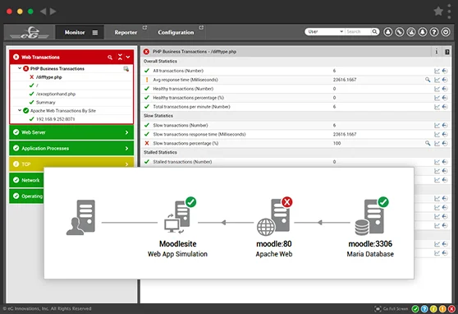The image size is (458, 314).
Task: Click the Stalled Statistics section heading
Action: [160, 152]
